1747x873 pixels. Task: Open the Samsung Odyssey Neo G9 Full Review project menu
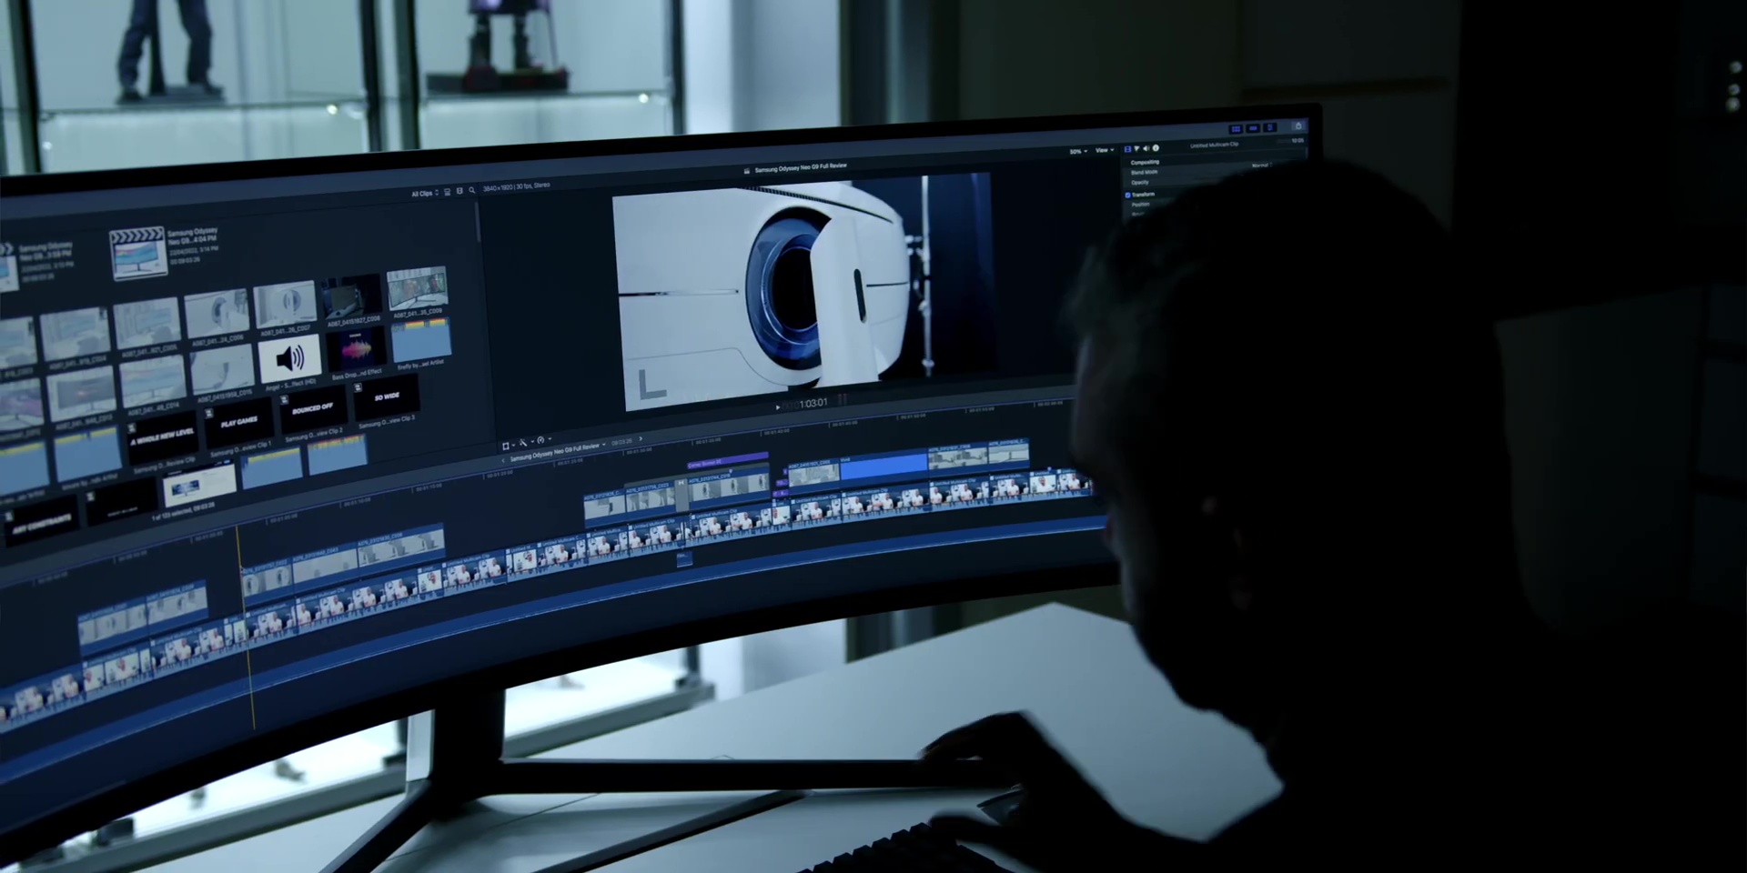coord(558,452)
